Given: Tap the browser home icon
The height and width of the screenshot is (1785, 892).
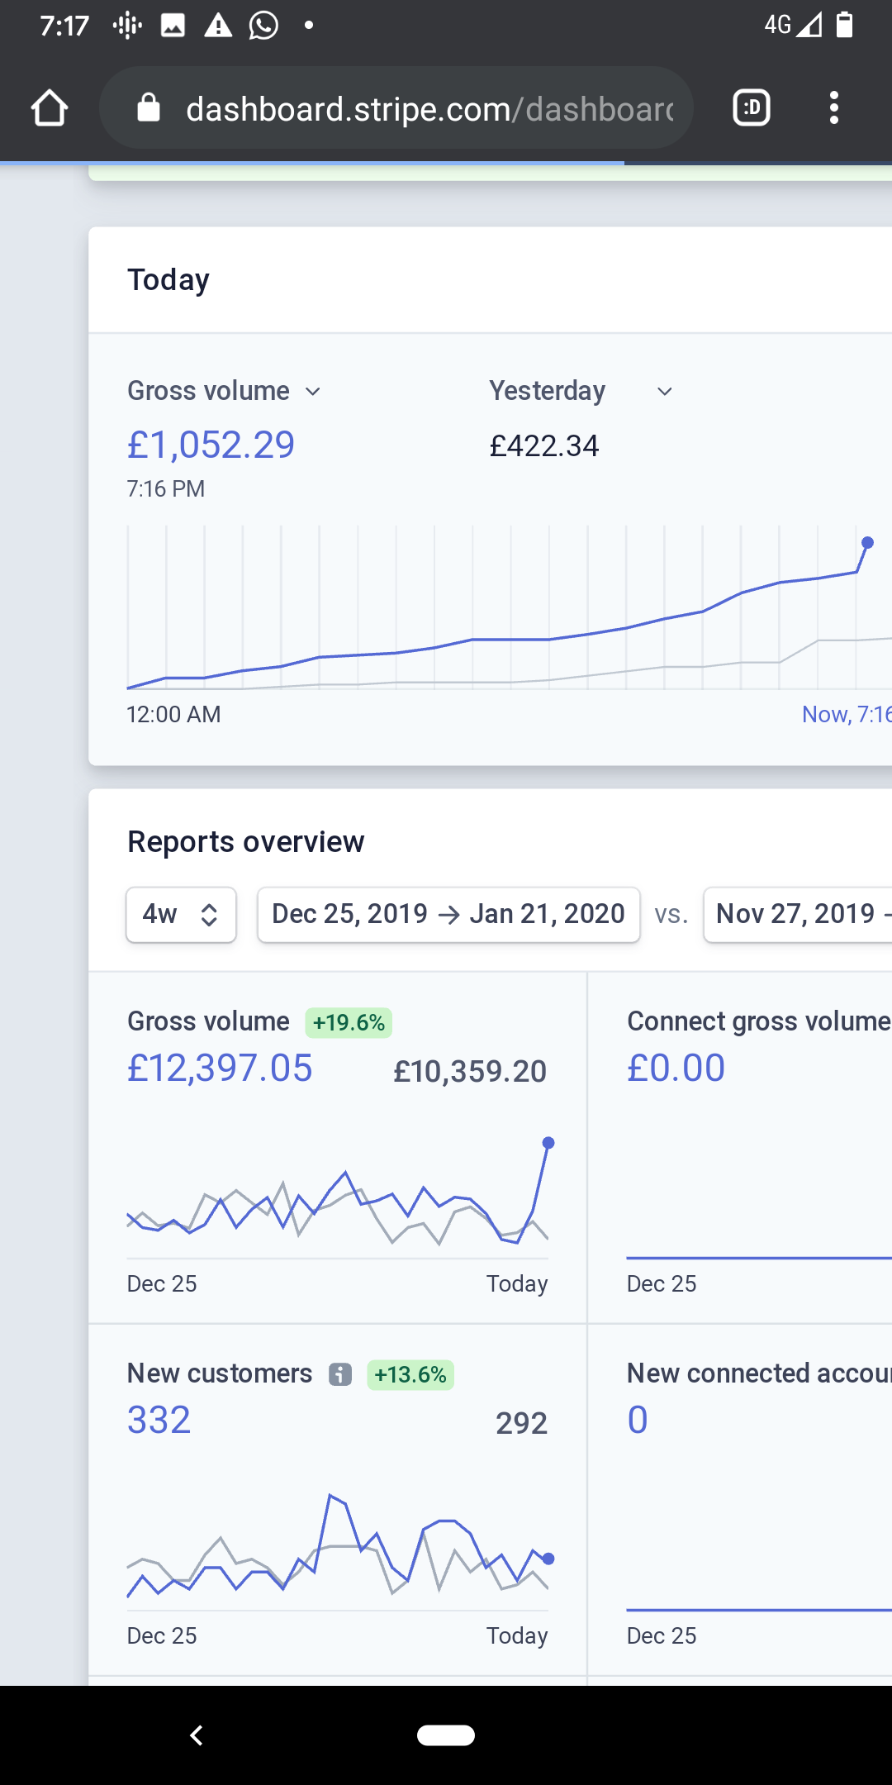Looking at the screenshot, I should click(50, 108).
